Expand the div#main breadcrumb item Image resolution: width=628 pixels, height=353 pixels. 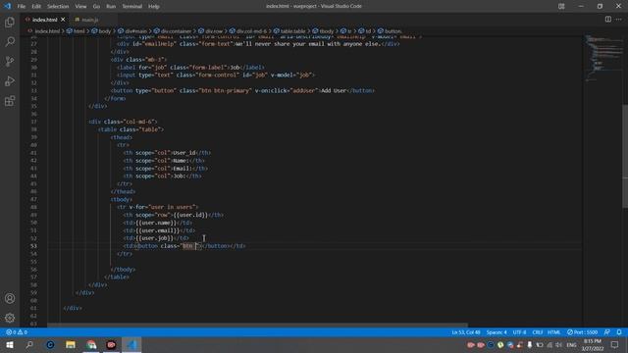136,31
